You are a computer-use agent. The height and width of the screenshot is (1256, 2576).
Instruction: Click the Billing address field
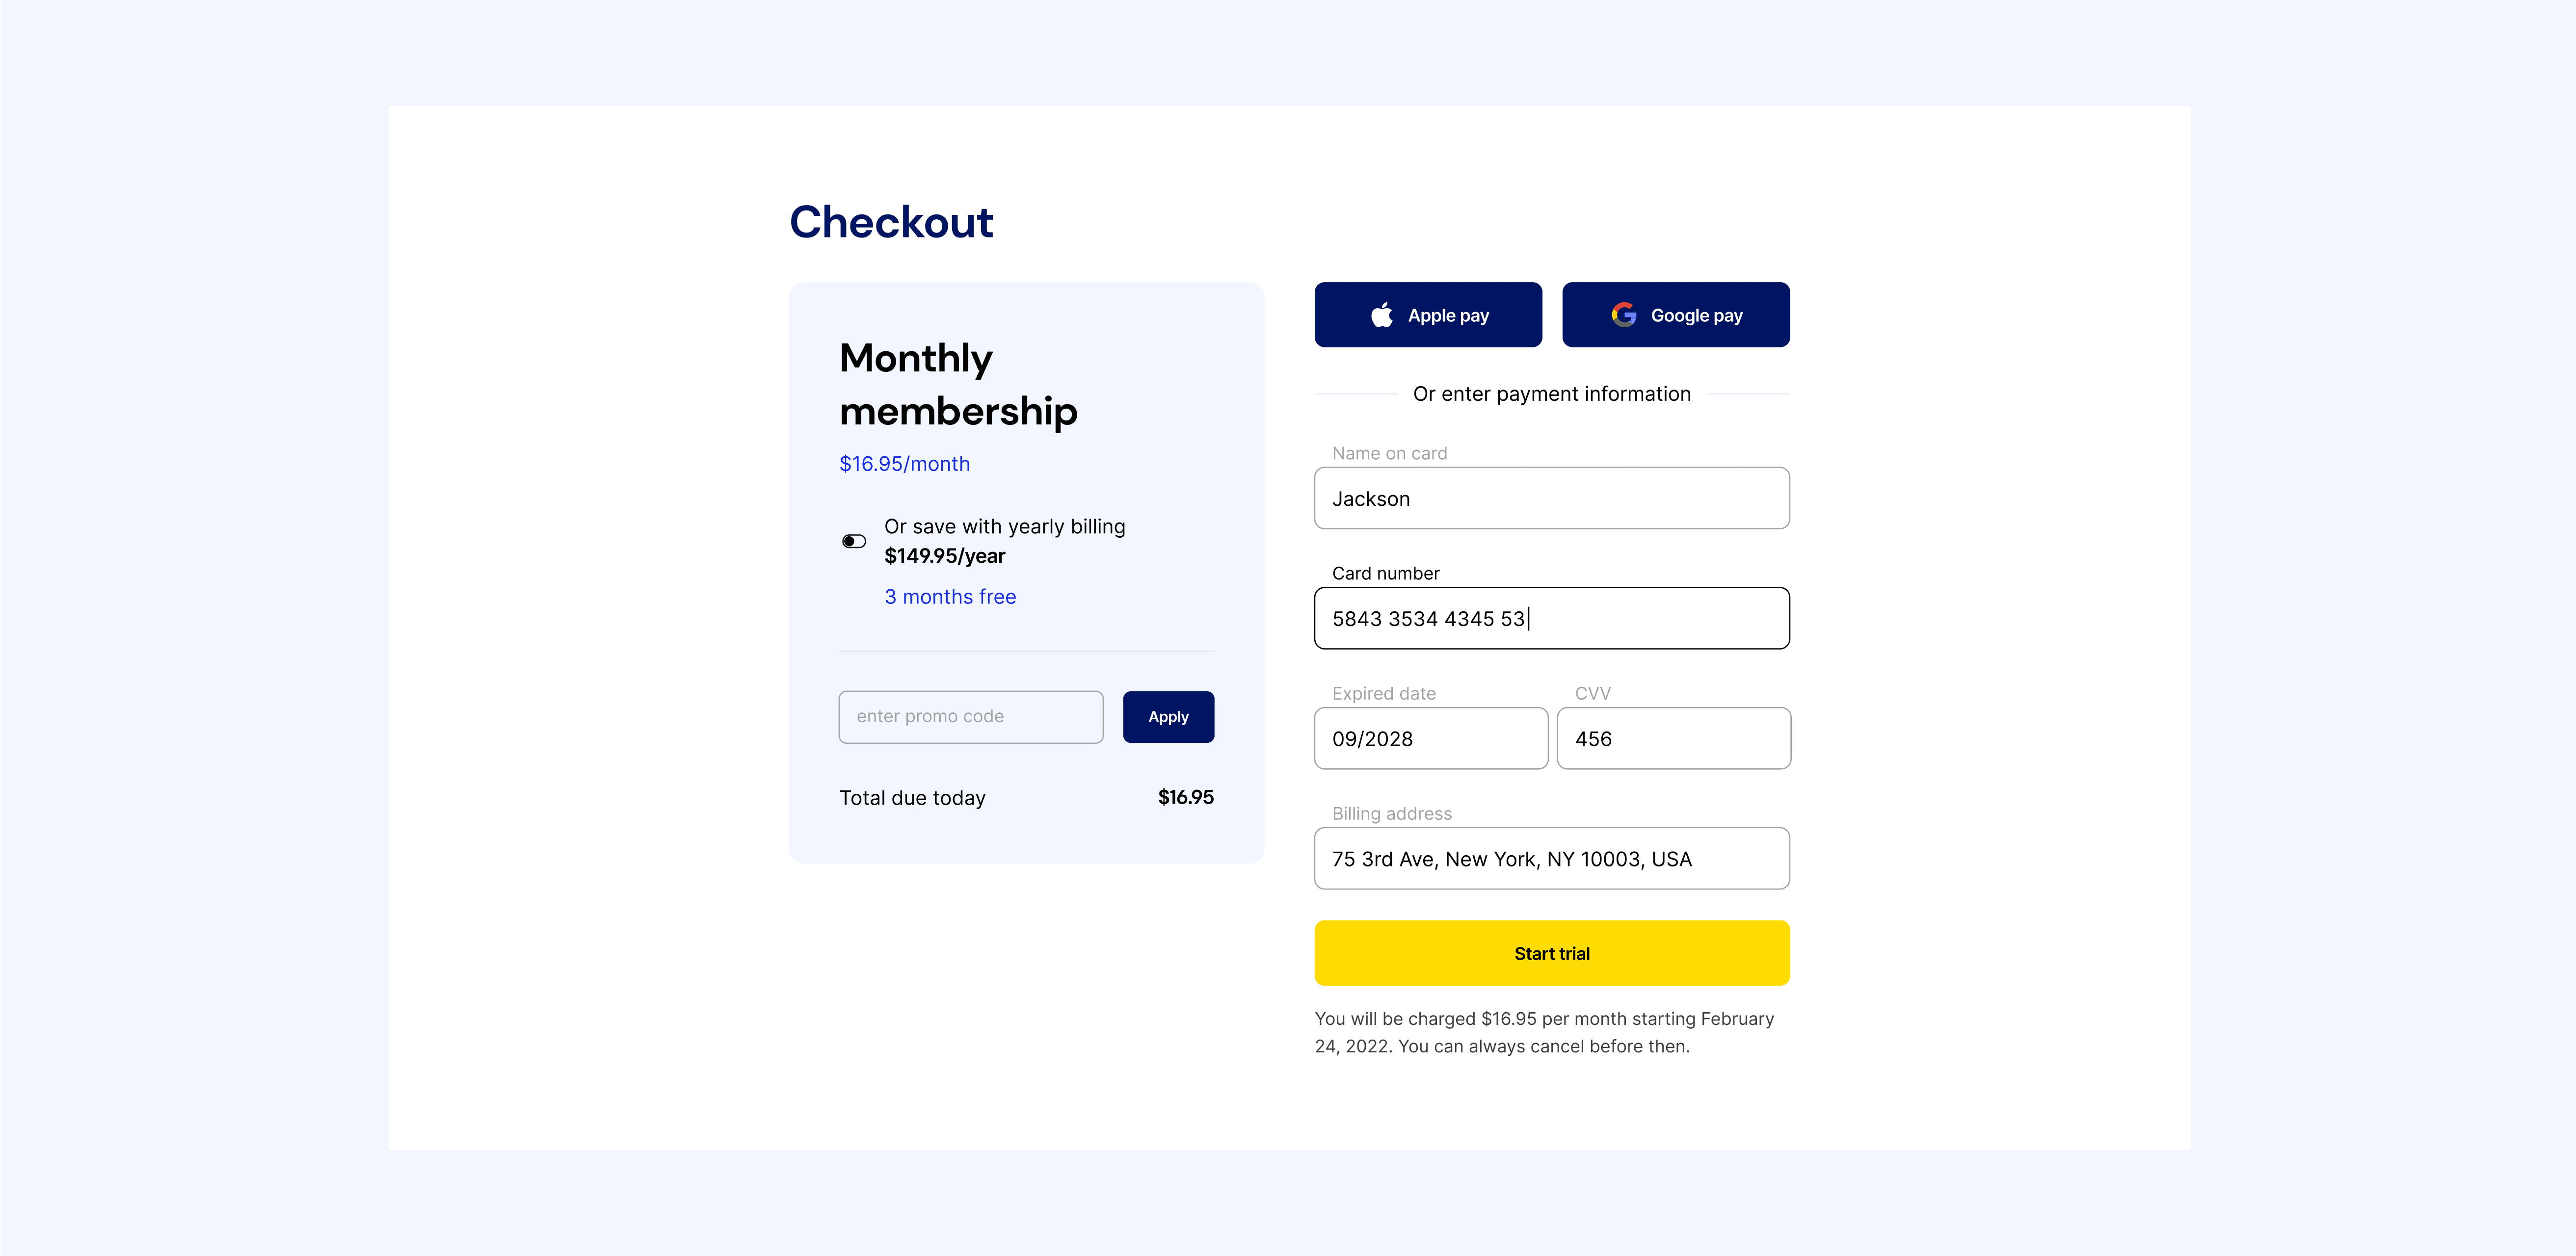pos(1551,858)
